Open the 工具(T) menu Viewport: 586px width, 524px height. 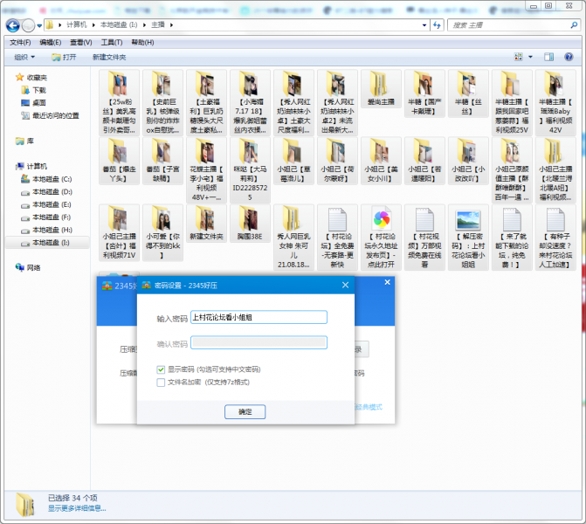pyautogui.click(x=111, y=42)
